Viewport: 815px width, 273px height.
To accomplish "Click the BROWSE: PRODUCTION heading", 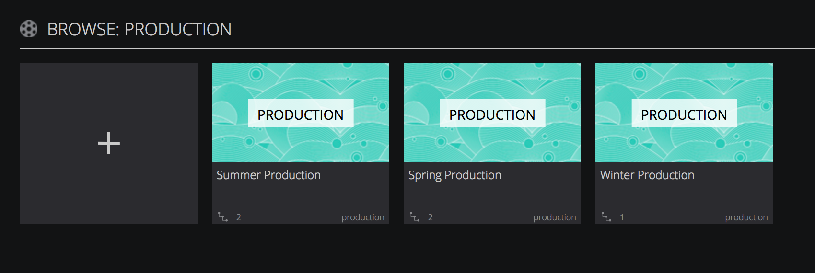I will click(x=139, y=30).
